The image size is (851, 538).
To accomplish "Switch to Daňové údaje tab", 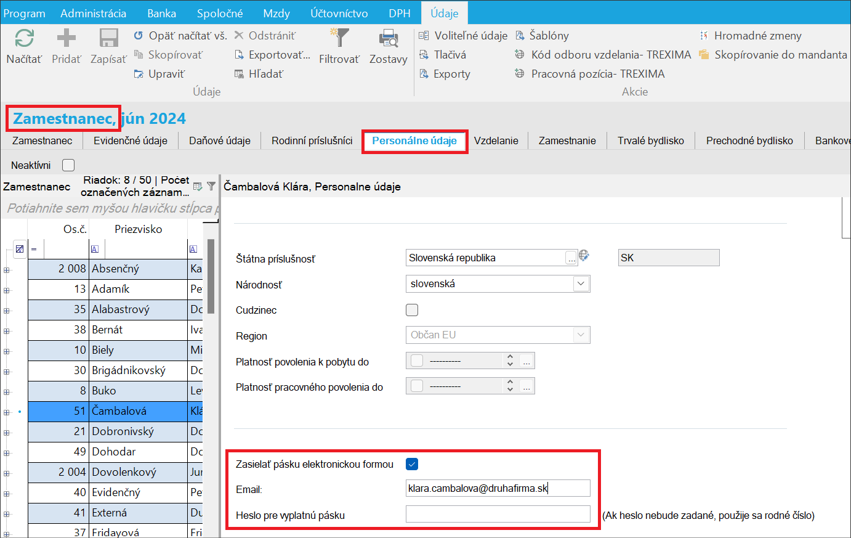I will pyautogui.click(x=220, y=141).
